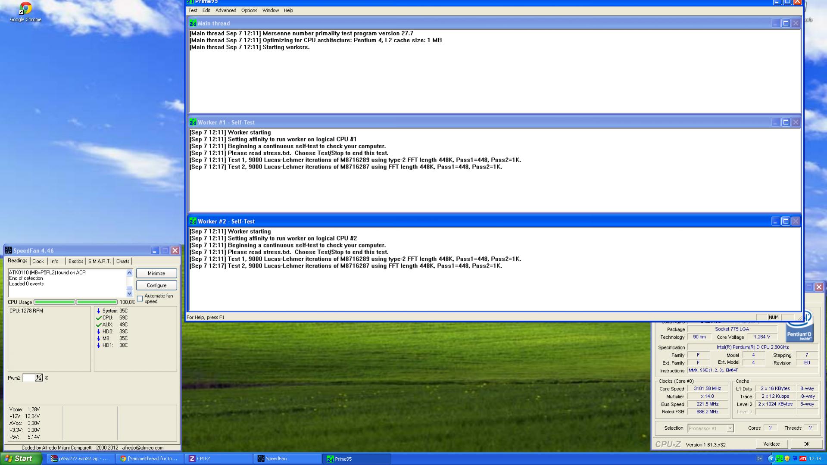Click Bus Speed value '221.5 MHz'

(708, 404)
